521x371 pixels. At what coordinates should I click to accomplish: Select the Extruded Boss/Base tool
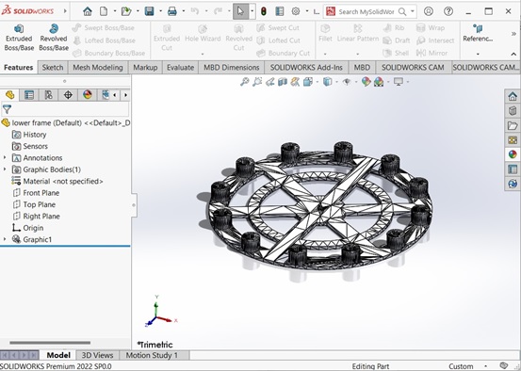(x=19, y=38)
